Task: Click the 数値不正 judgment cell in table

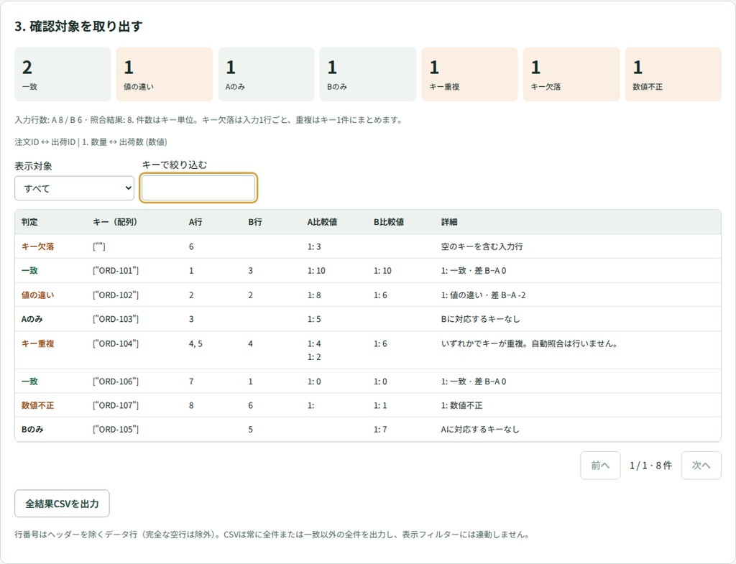Action: tap(37, 405)
